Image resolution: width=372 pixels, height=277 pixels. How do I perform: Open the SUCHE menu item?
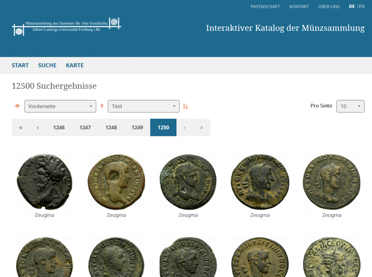click(47, 65)
